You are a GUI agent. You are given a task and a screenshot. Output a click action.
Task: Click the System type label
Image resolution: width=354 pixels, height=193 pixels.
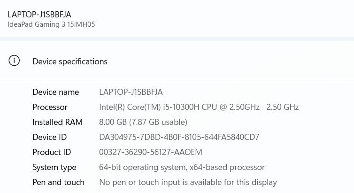click(x=54, y=167)
